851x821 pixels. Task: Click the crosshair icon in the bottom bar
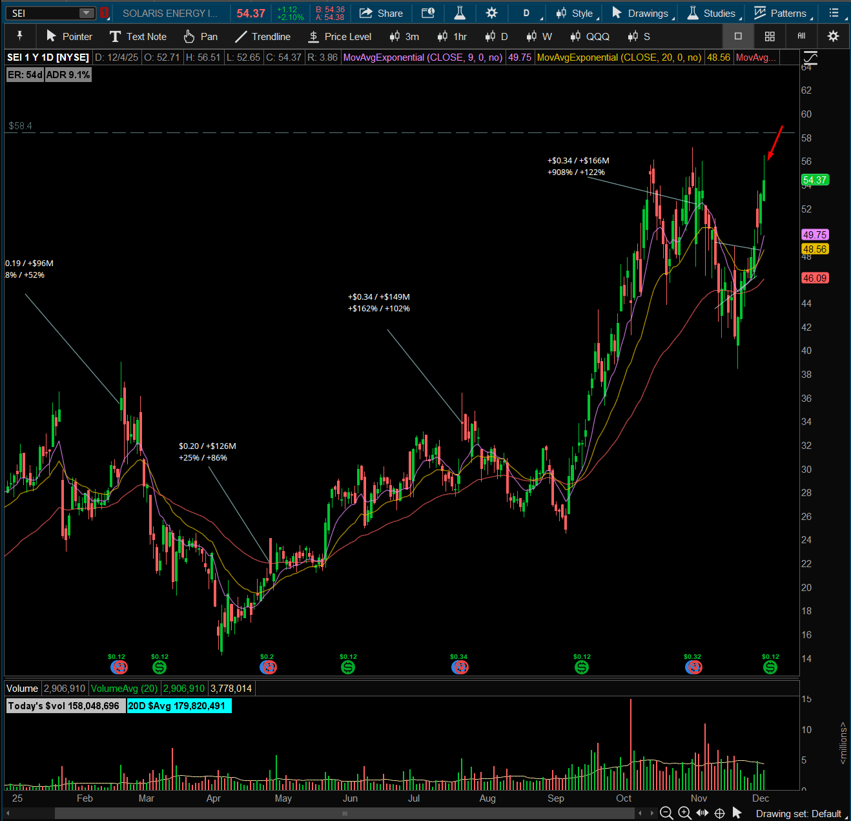719,813
